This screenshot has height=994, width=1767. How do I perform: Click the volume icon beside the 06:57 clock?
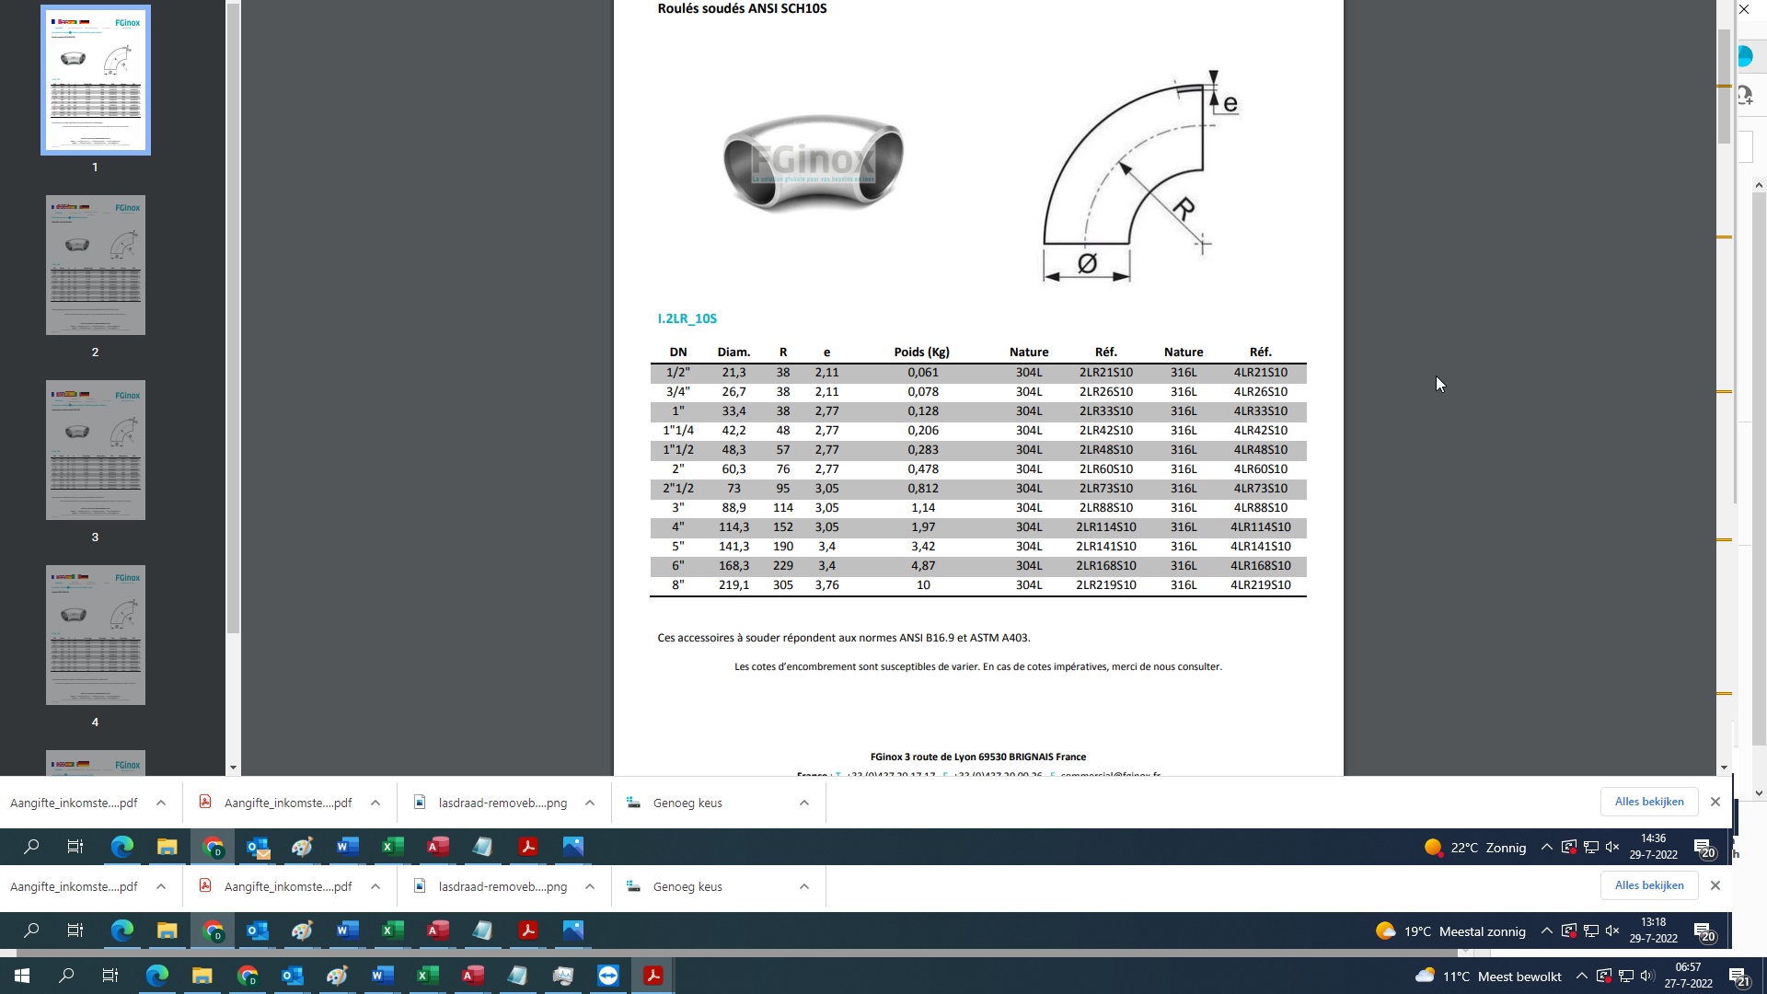pos(1647,977)
